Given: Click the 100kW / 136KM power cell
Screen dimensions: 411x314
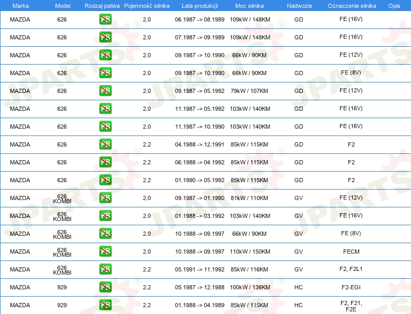Looking at the screenshot, I should 250,287.
